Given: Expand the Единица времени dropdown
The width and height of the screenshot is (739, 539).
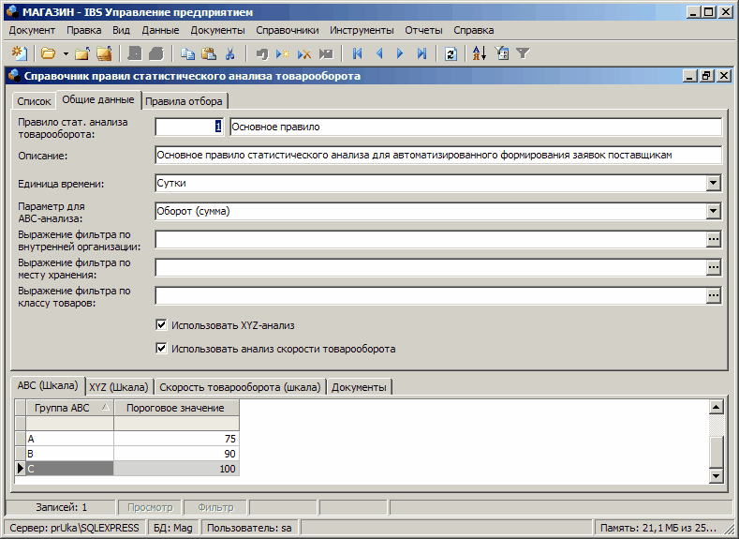Looking at the screenshot, I should point(714,183).
